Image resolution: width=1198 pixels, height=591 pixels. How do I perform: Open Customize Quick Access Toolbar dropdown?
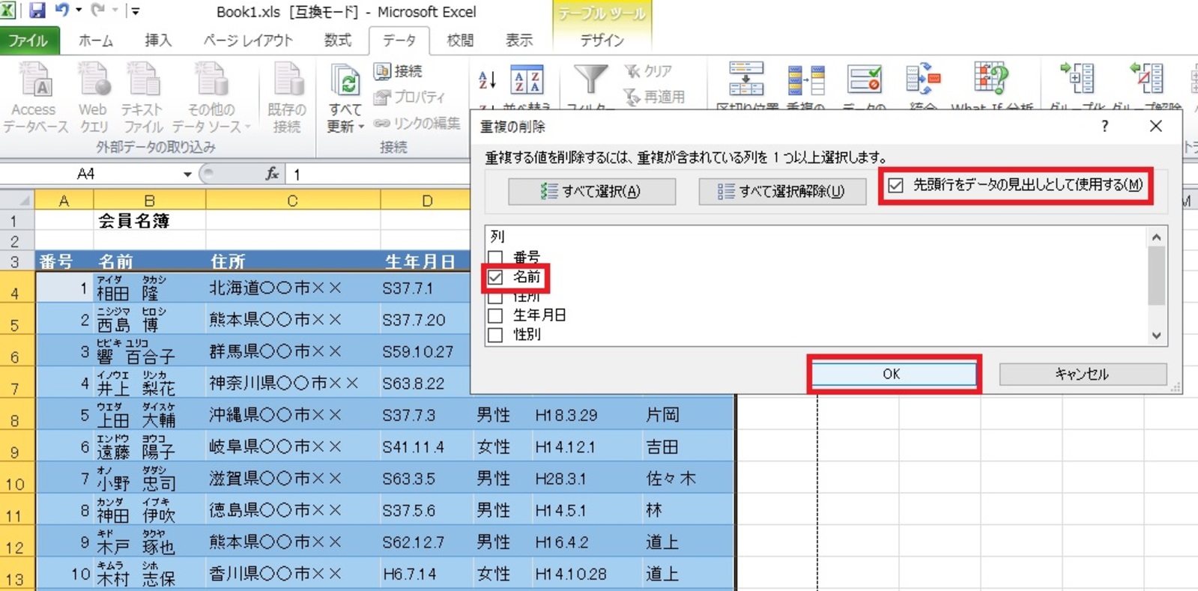click(x=135, y=10)
